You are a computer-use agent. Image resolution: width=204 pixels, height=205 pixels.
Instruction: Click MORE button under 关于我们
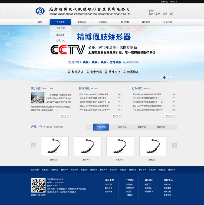(x=64, y=116)
